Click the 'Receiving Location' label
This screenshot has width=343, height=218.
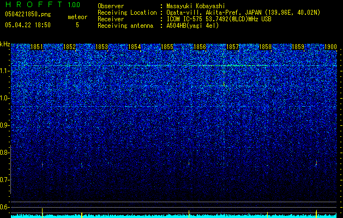(127, 13)
